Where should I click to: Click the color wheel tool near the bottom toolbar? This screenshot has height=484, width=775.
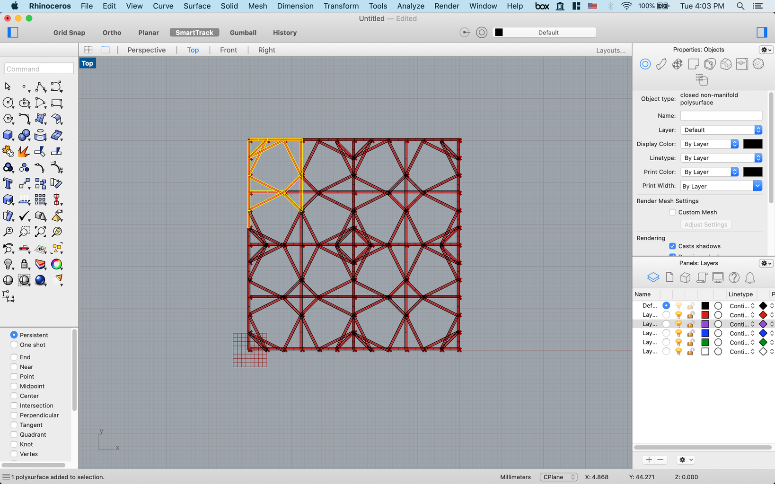click(x=56, y=265)
